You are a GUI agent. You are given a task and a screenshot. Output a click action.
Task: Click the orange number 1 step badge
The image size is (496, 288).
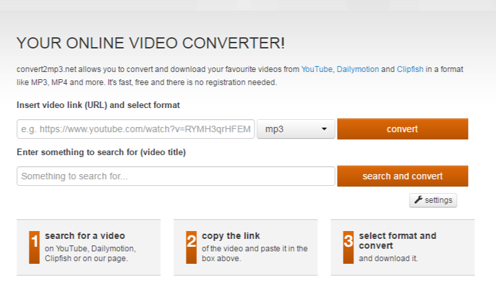(35, 247)
